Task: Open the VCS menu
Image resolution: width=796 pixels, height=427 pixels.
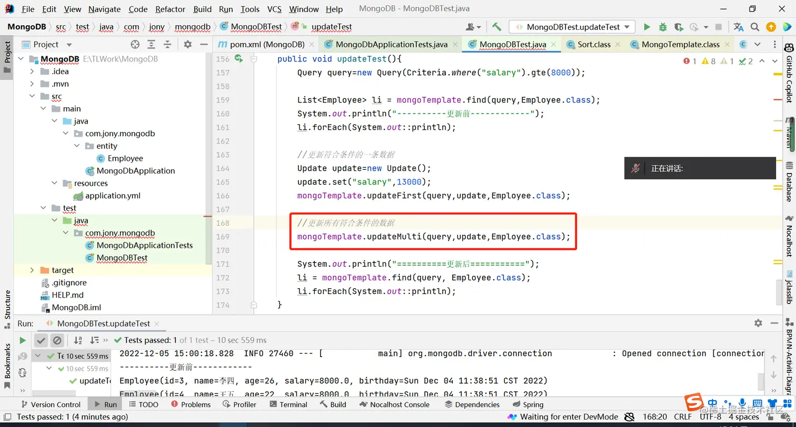Action: point(274,9)
